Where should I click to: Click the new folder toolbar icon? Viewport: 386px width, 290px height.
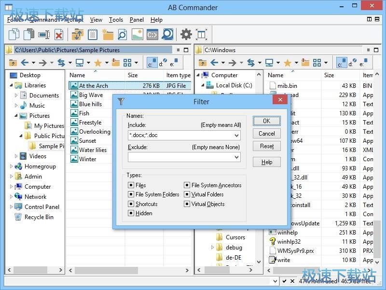pos(108,34)
